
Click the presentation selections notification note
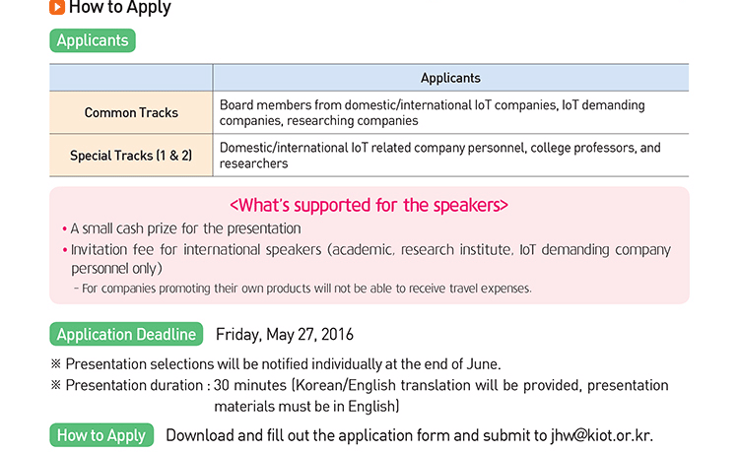click(276, 364)
